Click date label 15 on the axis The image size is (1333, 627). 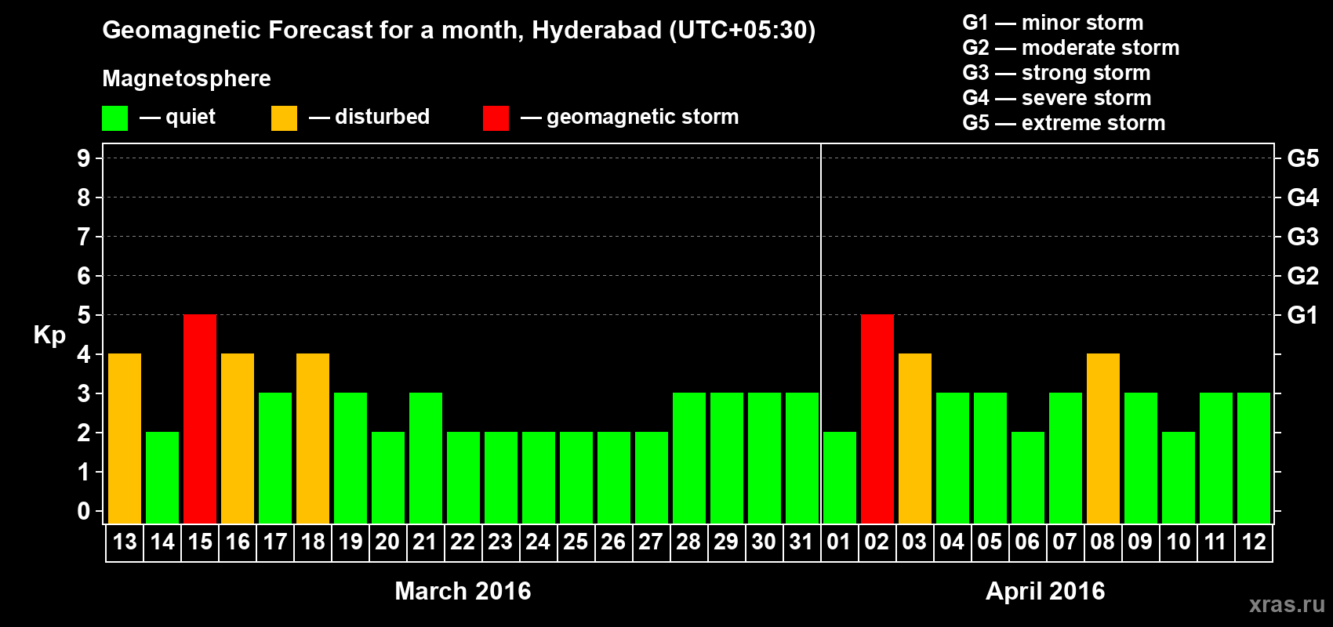(200, 542)
